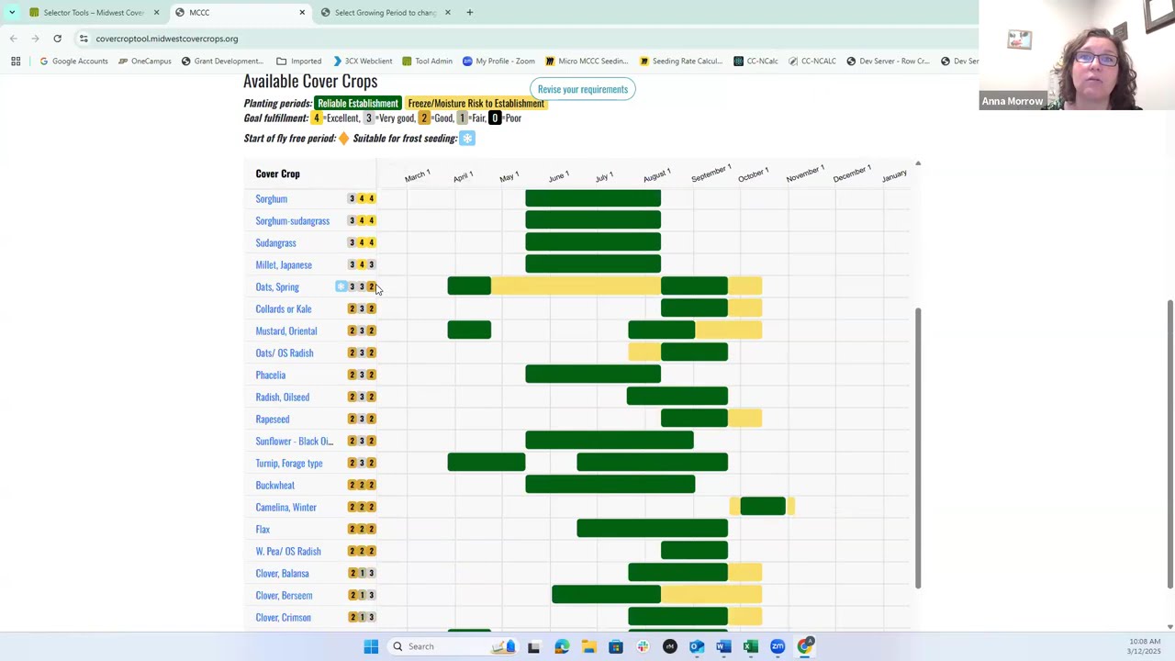Open Google Accounts bookmark
Screen dimensions: 1175x661
(x=73, y=61)
